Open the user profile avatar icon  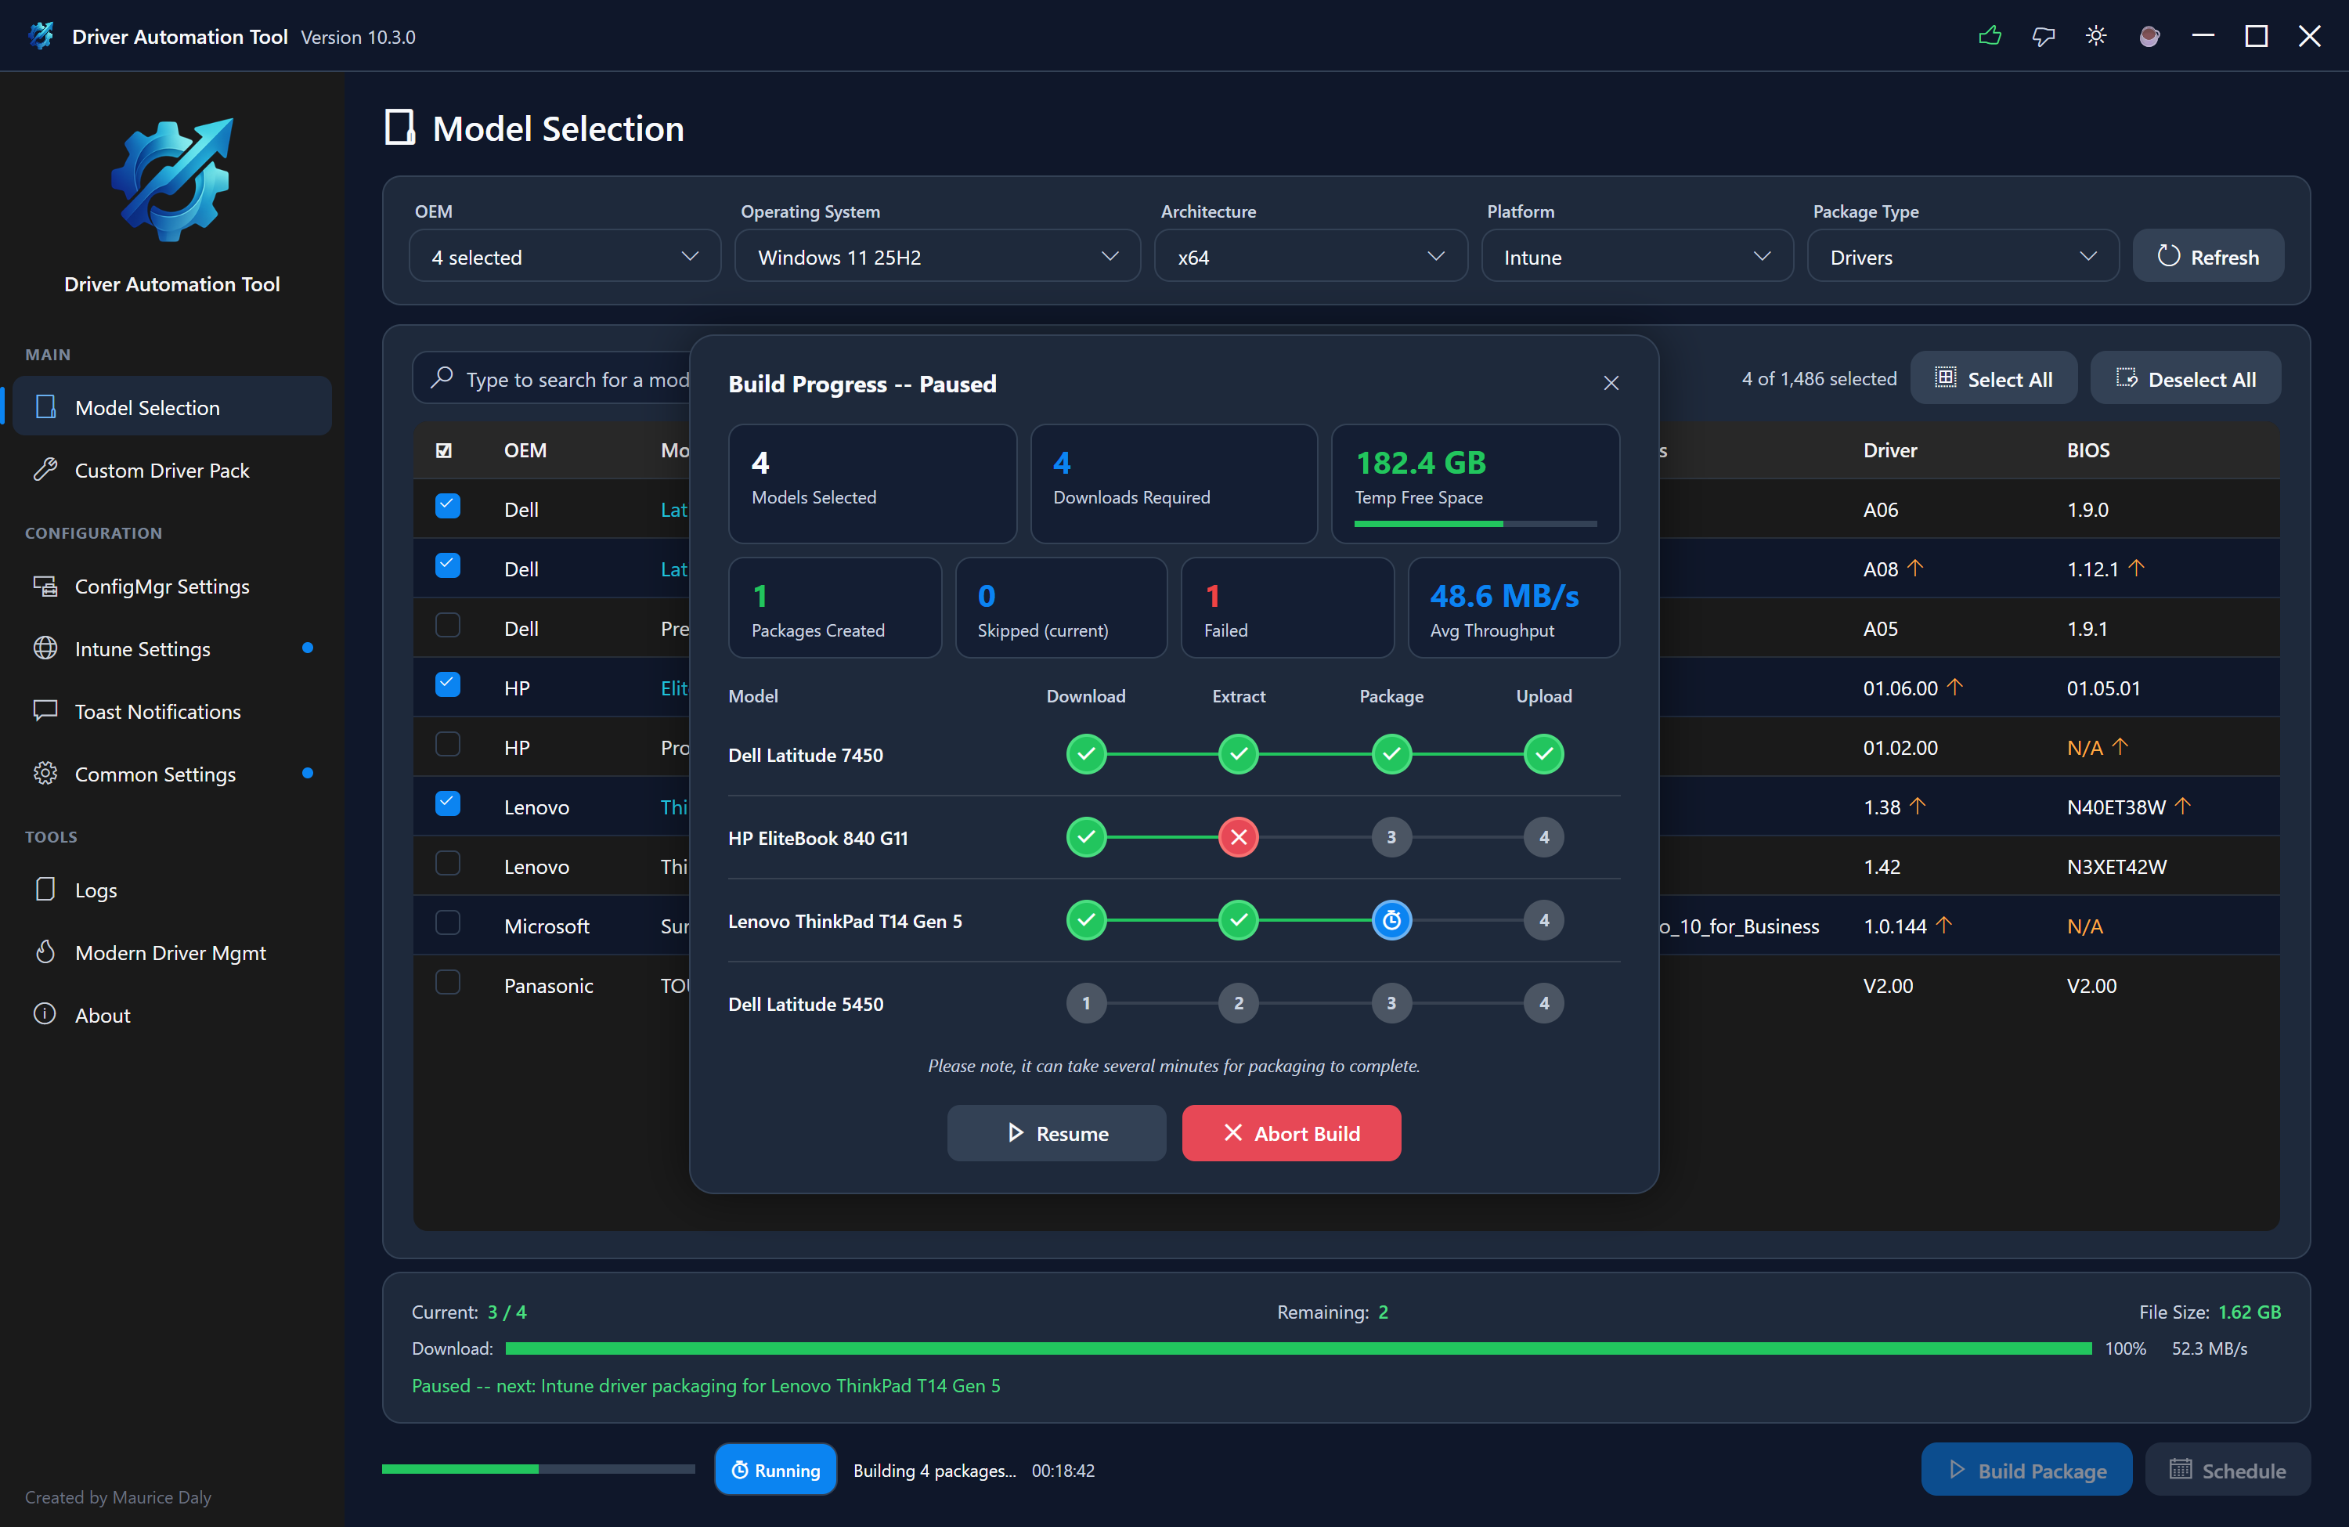(2149, 37)
